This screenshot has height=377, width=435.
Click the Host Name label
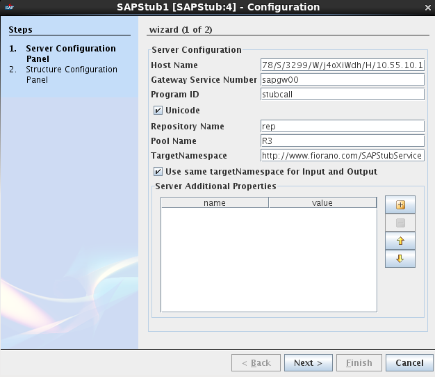[x=174, y=65]
